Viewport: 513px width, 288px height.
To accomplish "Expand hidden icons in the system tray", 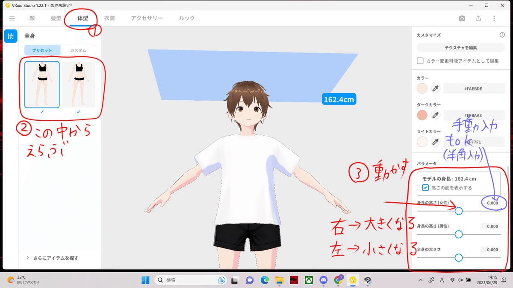I will click(x=420, y=281).
